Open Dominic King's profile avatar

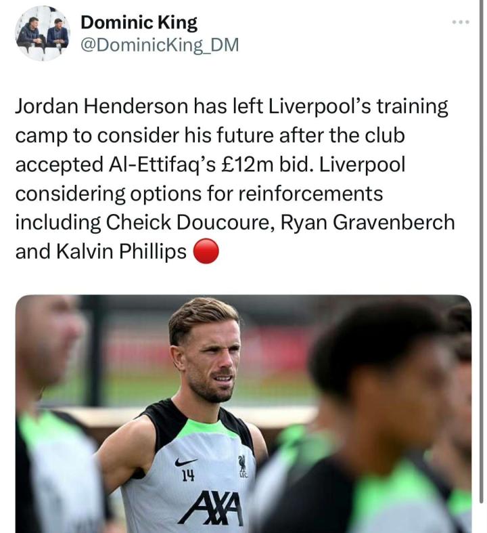[43, 33]
